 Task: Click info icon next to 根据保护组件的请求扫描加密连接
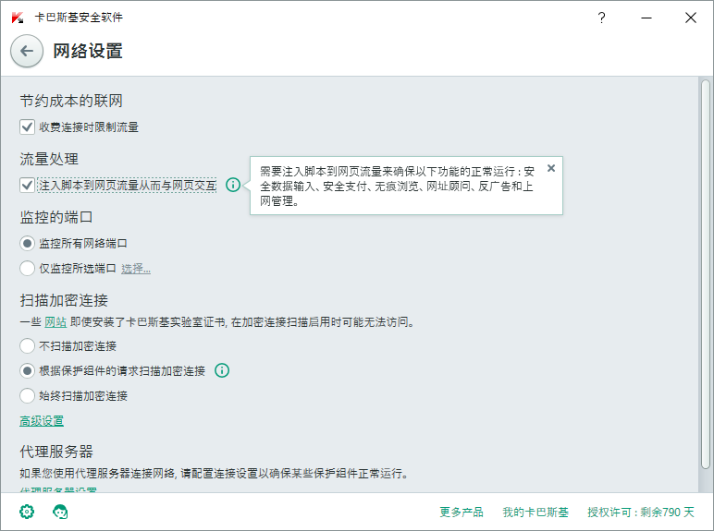(222, 370)
